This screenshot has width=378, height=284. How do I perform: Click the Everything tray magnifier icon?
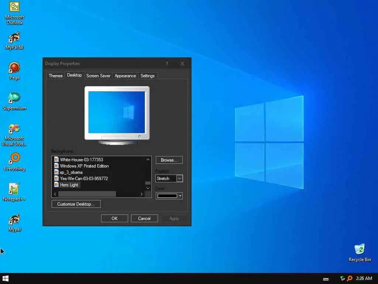[x=350, y=278]
